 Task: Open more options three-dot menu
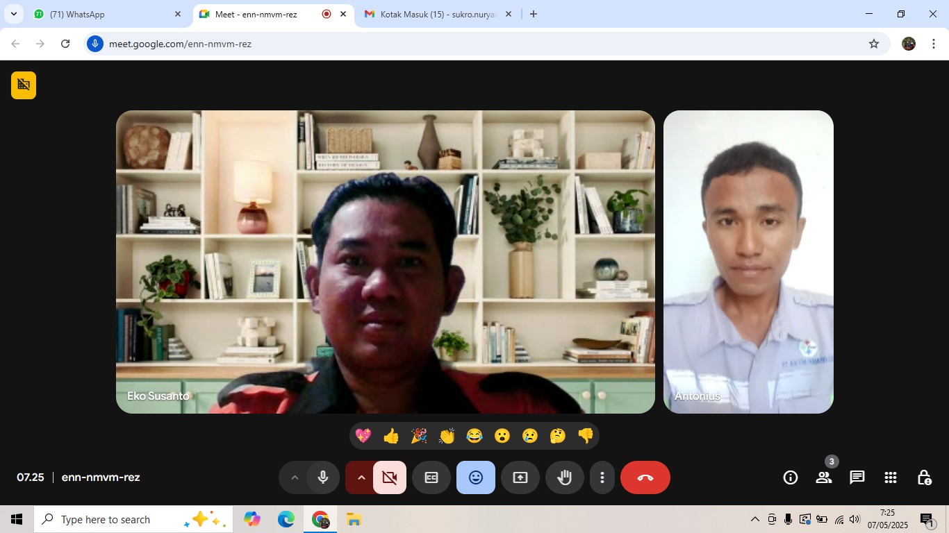pyautogui.click(x=602, y=477)
